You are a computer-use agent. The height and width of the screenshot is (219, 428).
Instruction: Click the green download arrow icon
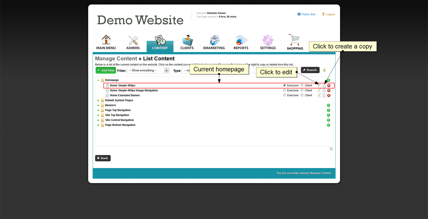point(324,70)
